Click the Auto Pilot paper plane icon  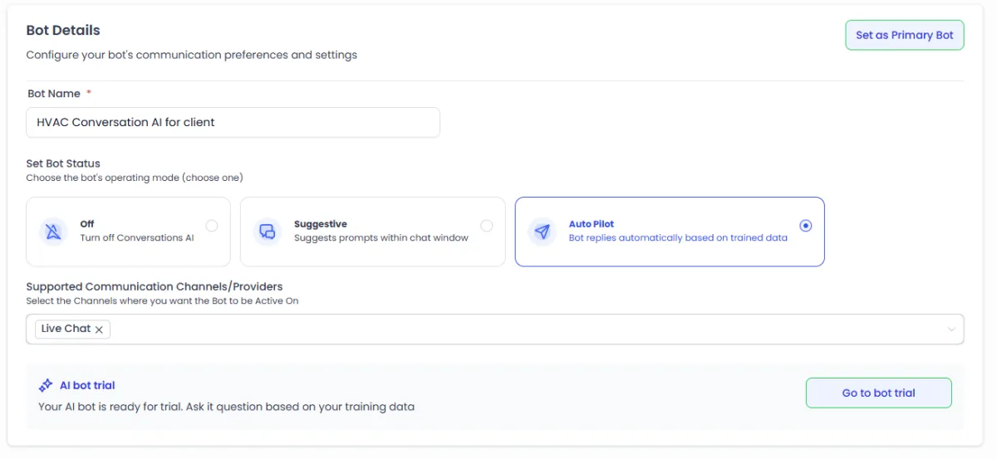[x=543, y=231]
